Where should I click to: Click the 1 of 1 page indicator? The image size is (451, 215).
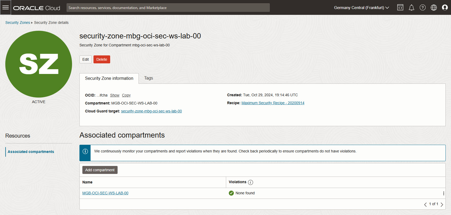(434, 204)
